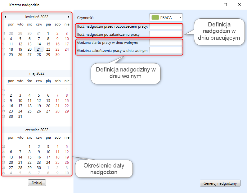Select April 21, 2022 in calendar
The image size is (247, 193).
tap(39, 49)
